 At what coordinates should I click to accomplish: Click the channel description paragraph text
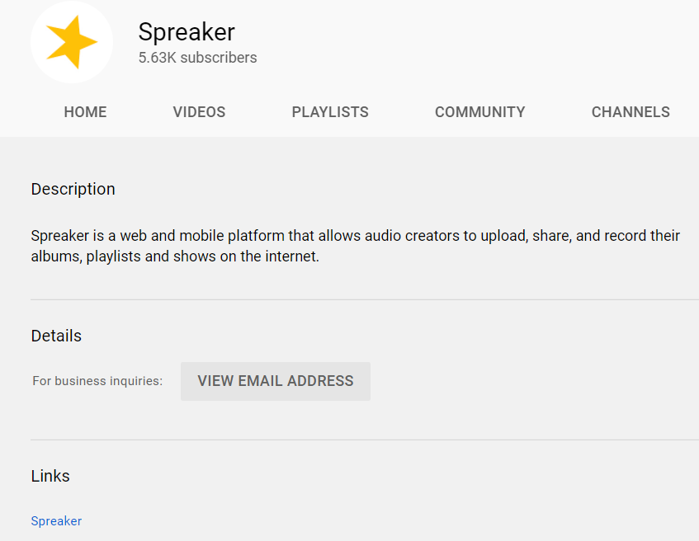356,246
